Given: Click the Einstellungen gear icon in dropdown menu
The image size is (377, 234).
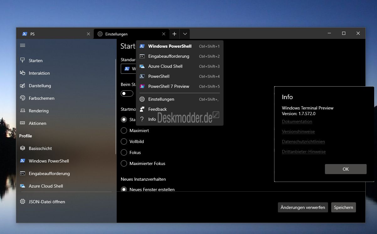Looking at the screenshot, I should (142, 99).
